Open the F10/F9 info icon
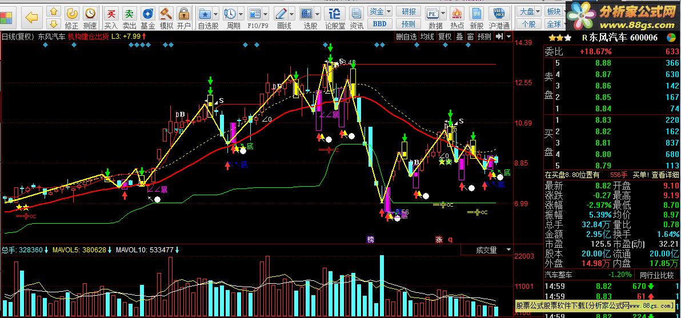This screenshot has width=681, height=318. (254, 14)
